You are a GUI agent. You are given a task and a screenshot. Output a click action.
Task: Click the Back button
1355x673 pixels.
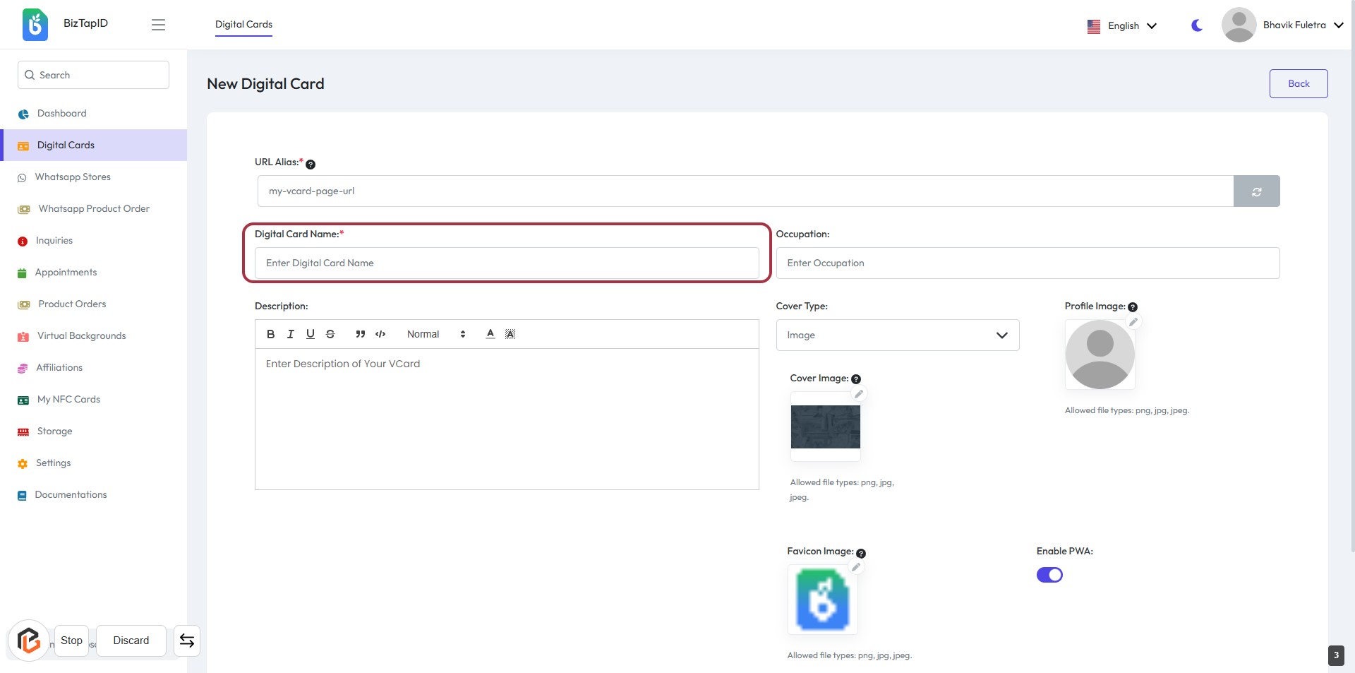click(1298, 83)
